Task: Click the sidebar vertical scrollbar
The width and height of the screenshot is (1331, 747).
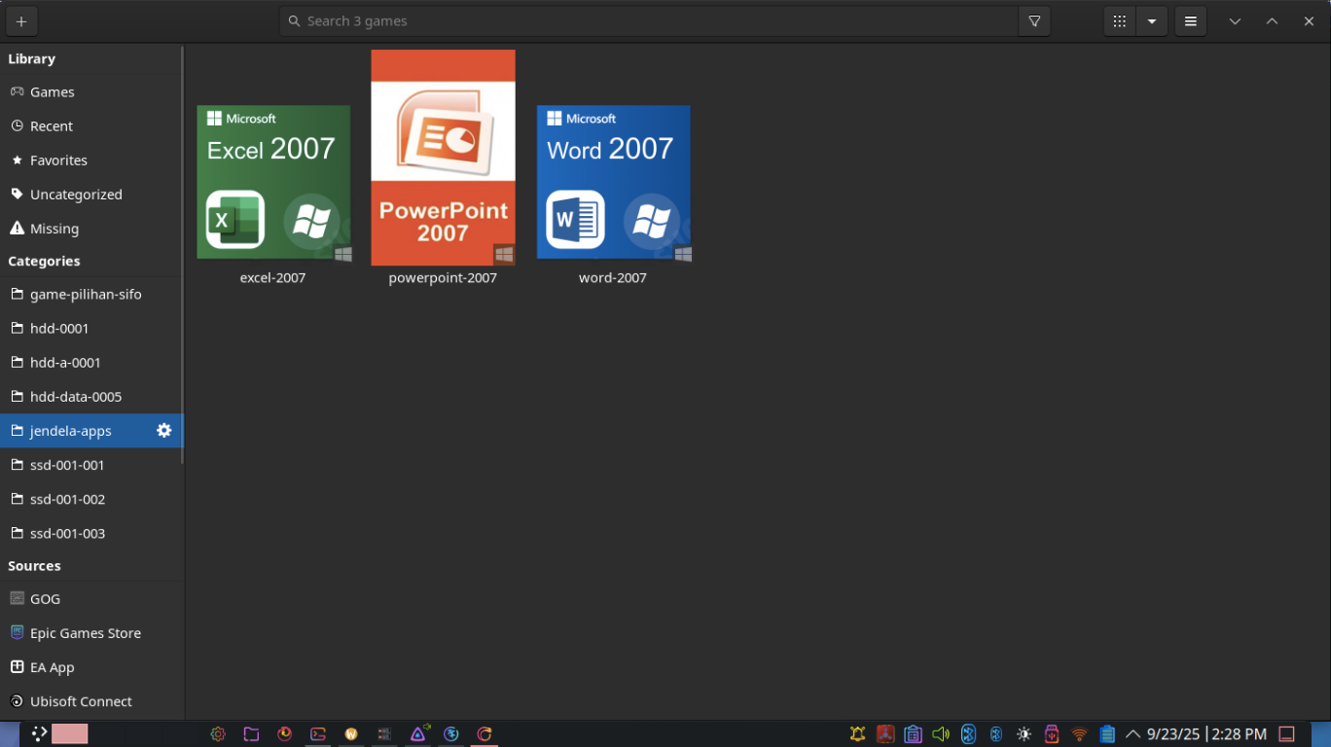Action: [x=182, y=255]
